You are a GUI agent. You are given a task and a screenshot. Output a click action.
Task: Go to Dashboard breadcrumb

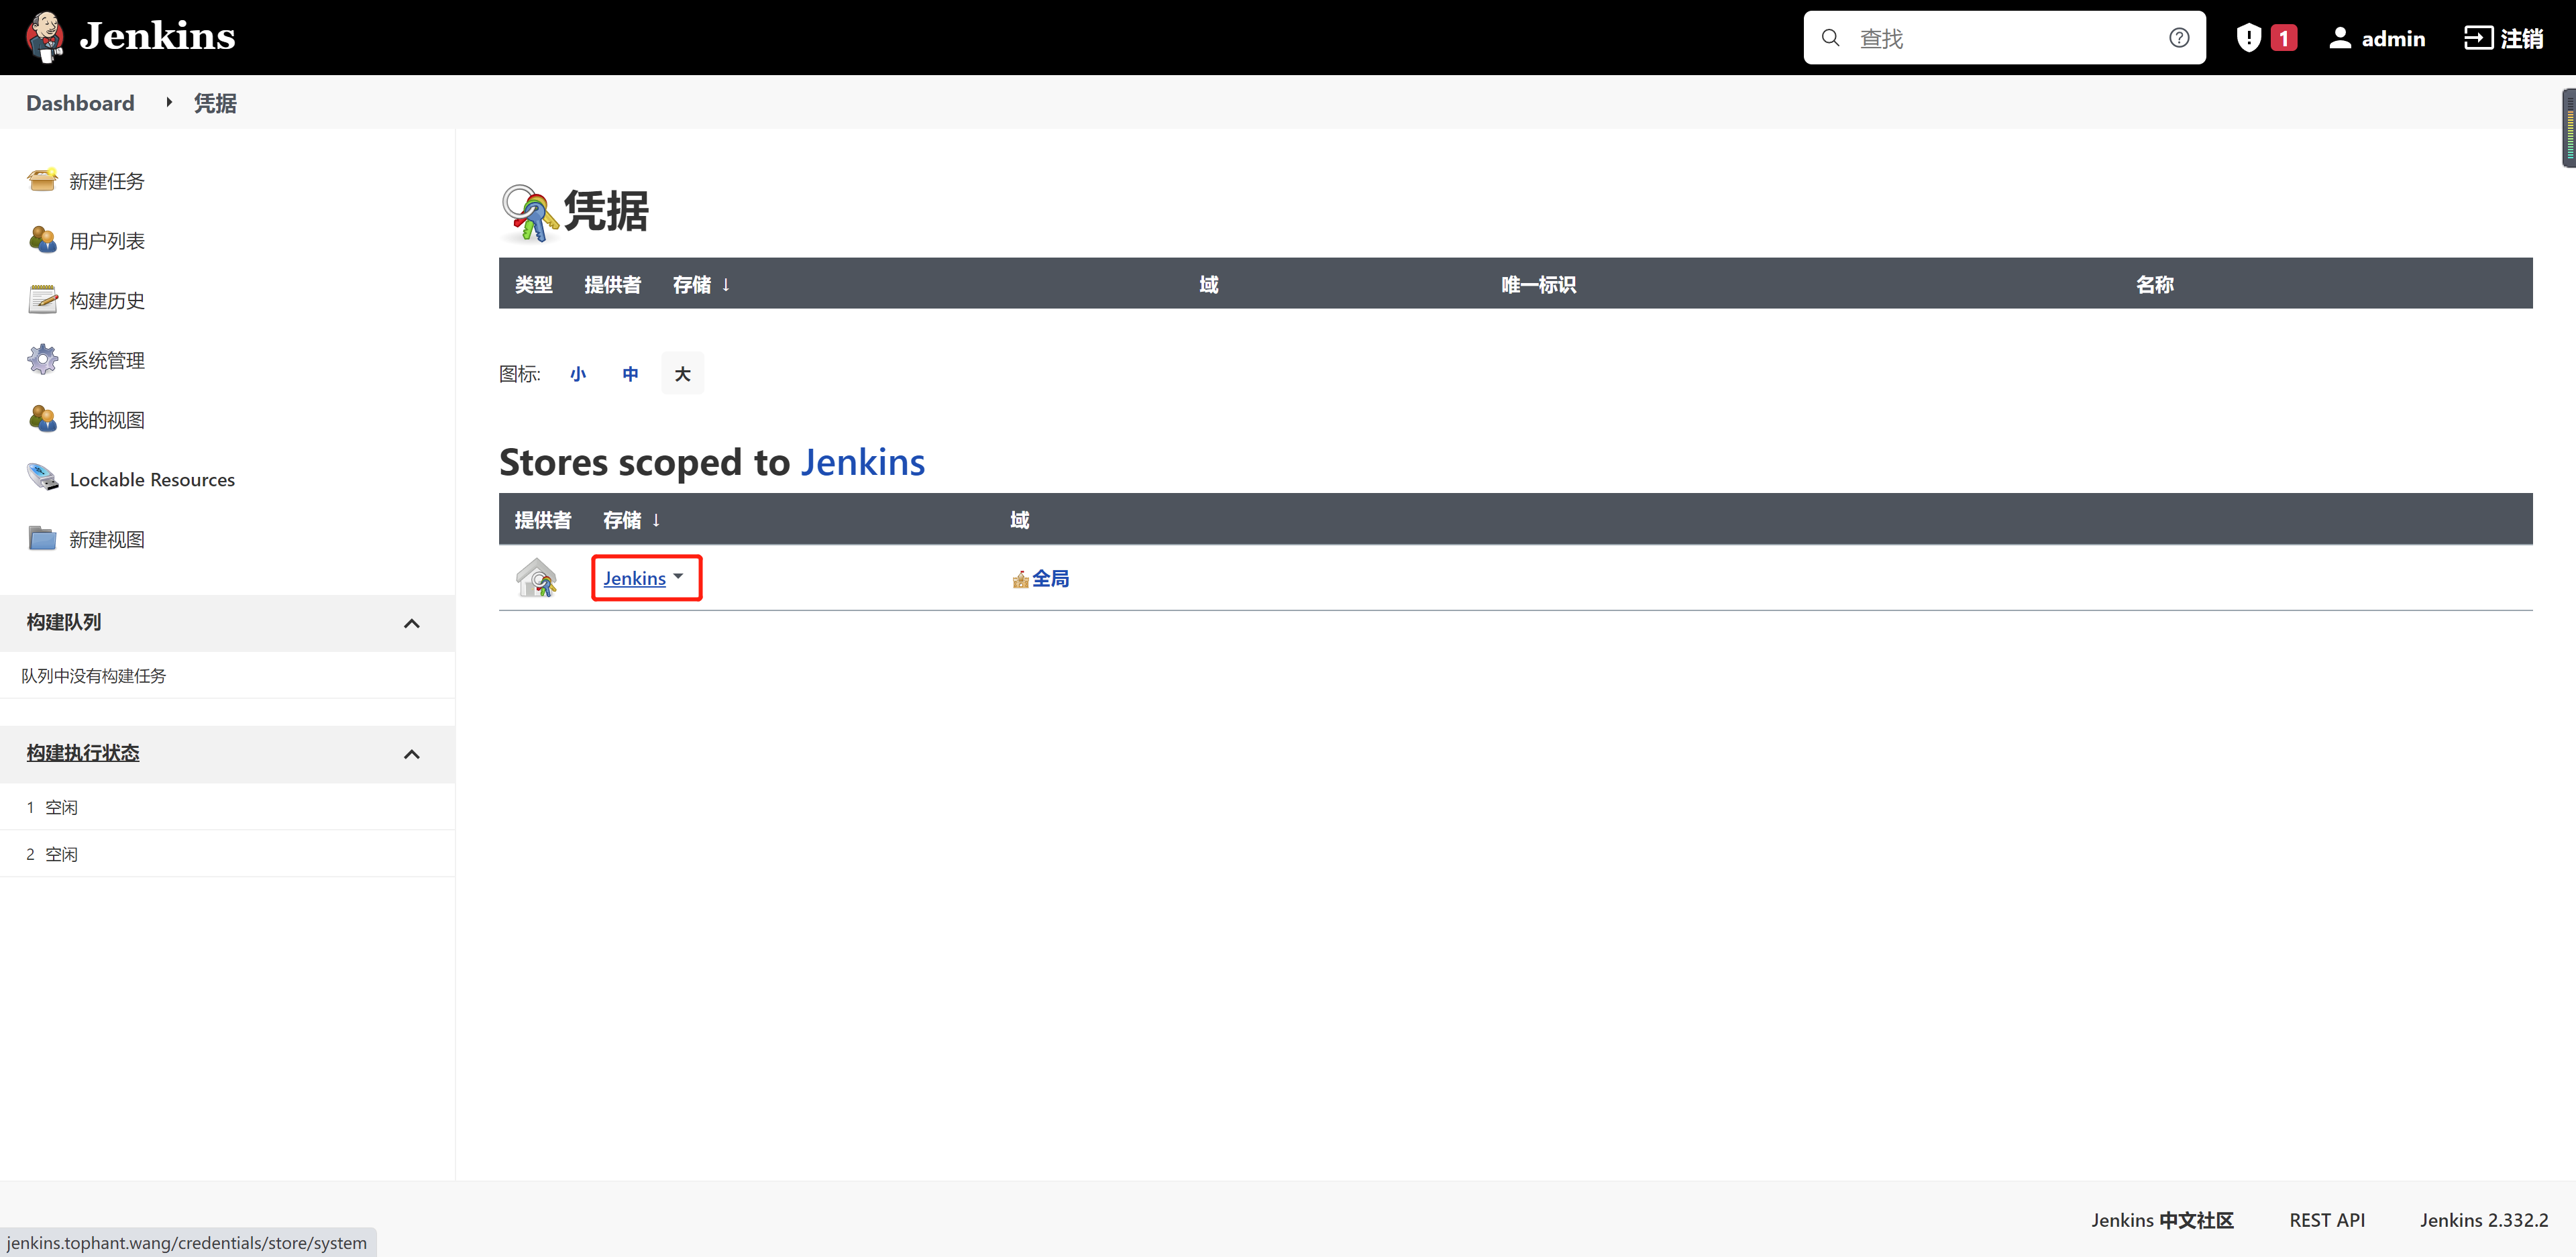[x=80, y=103]
